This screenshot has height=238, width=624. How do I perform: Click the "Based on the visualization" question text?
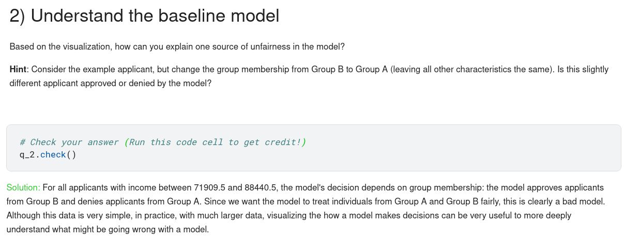[177, 46]
